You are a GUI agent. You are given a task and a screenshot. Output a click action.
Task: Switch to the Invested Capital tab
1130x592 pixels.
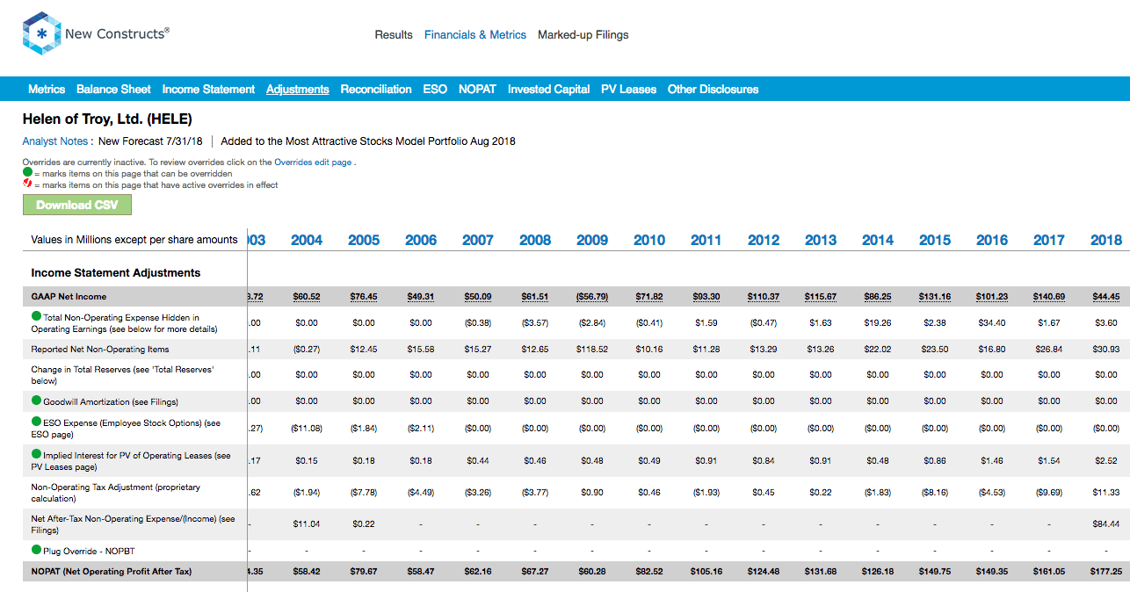point(549,89)
